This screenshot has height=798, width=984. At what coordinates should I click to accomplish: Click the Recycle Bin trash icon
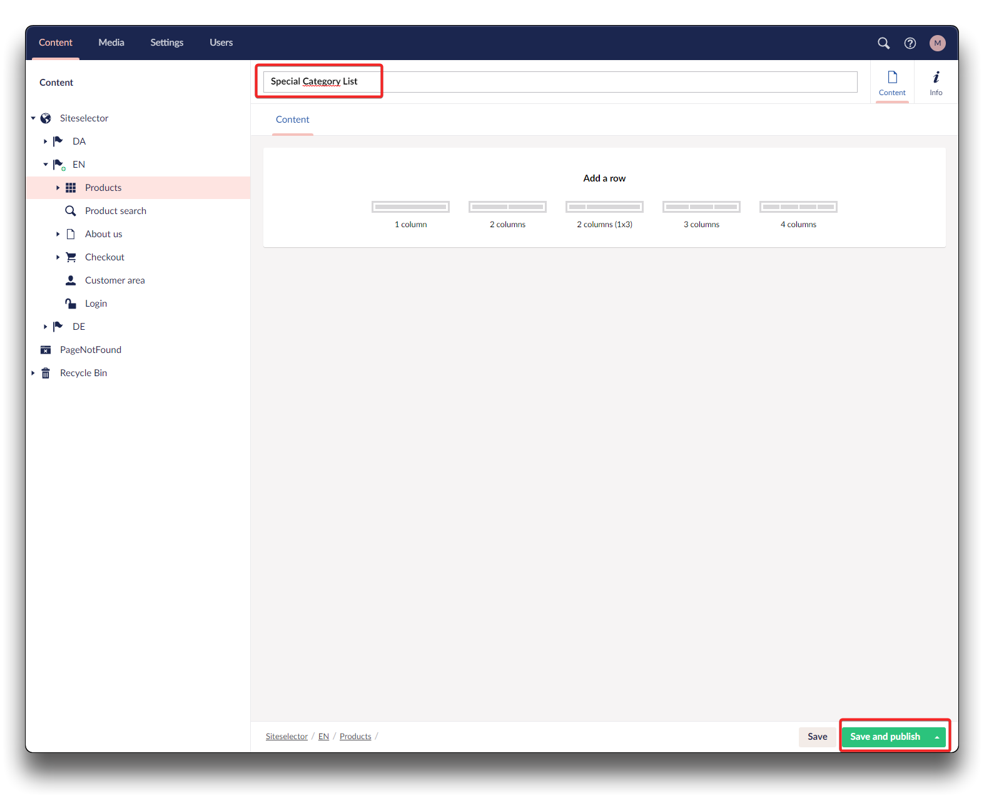(x=46, y=373)
